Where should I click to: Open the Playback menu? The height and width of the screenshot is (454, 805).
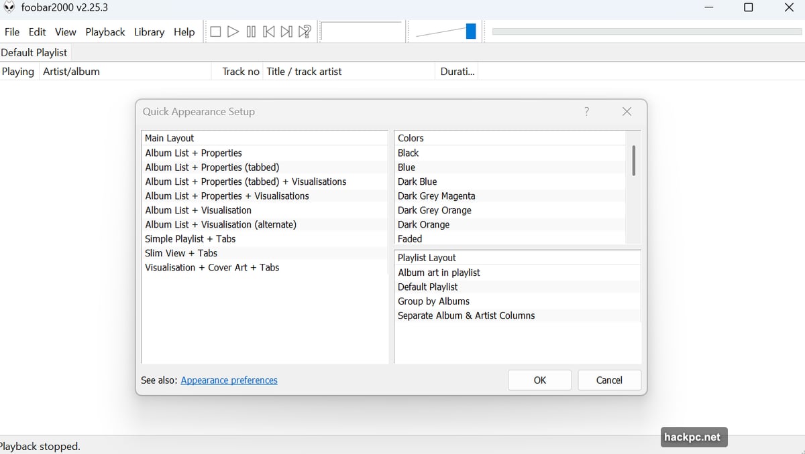105,31
